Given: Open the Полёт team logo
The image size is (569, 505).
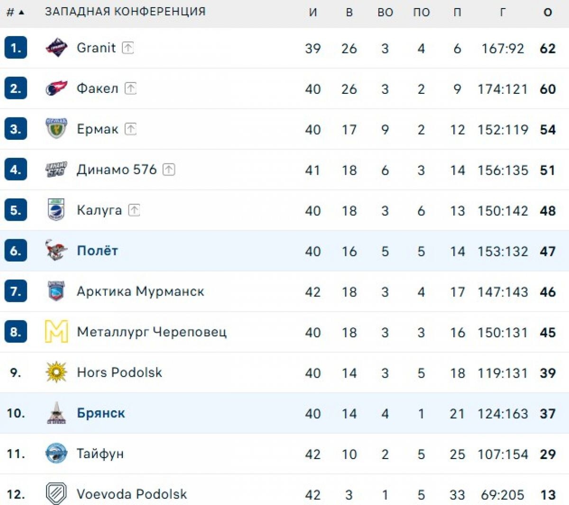Looking at the screenshot, I should point(56,251).
